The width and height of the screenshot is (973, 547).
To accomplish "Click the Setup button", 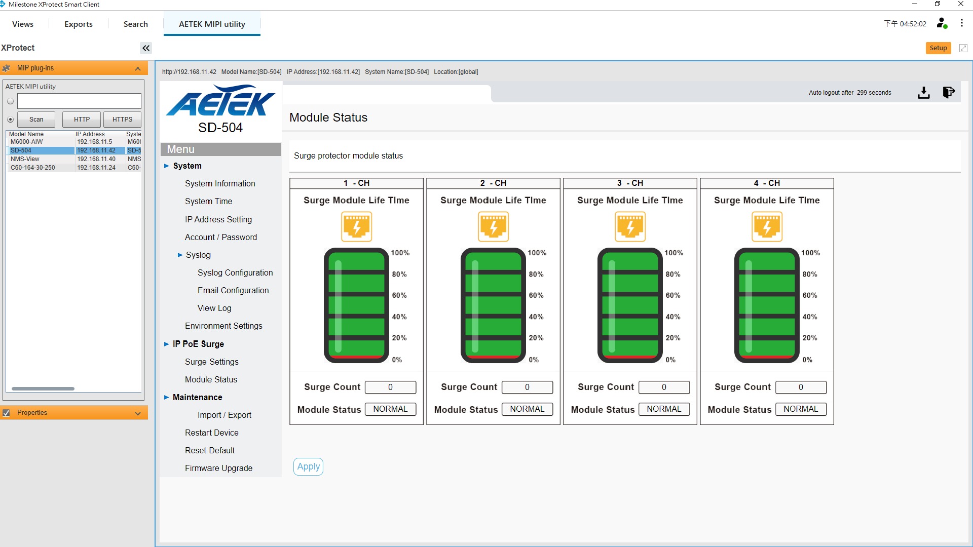I will 938,48.
